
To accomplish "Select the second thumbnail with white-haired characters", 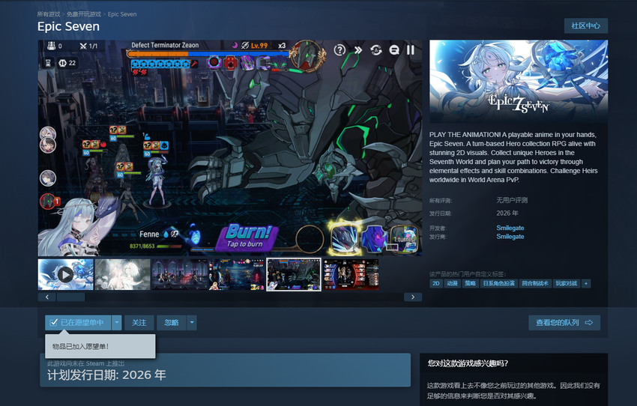I will (122, 275).
